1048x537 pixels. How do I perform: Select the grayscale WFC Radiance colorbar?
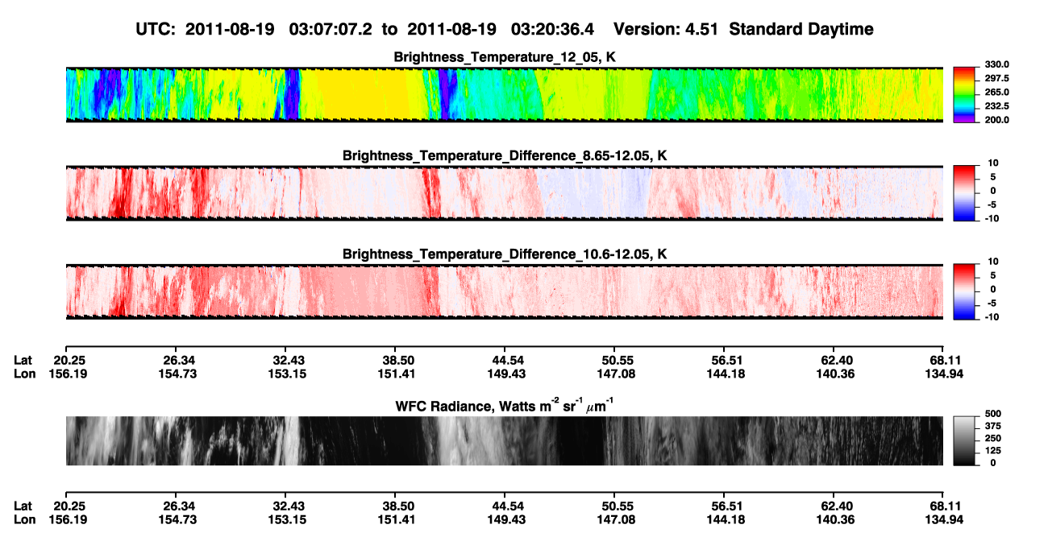point(965,440)
